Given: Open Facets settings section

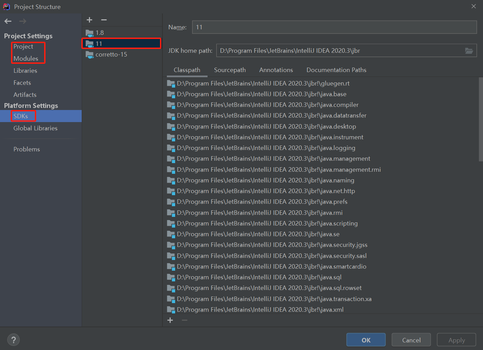Looking at the screenshot, I should 22,83.
